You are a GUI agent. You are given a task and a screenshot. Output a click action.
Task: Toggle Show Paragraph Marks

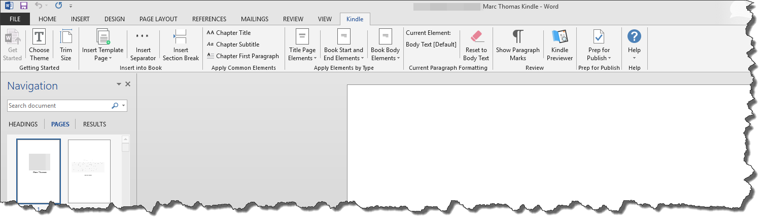518,46
